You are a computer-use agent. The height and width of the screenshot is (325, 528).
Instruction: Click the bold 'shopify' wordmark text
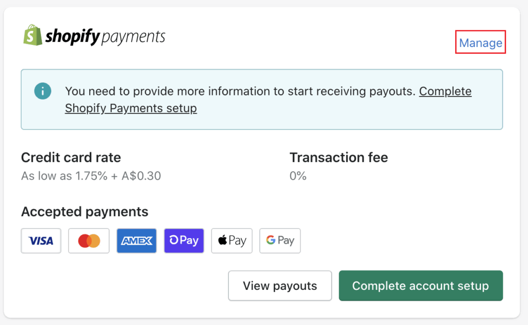click(x=73, y=37)
